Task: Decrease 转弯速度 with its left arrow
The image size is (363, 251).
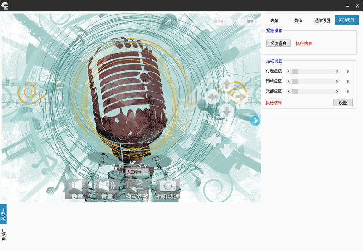Action: [x=289, y=81]
